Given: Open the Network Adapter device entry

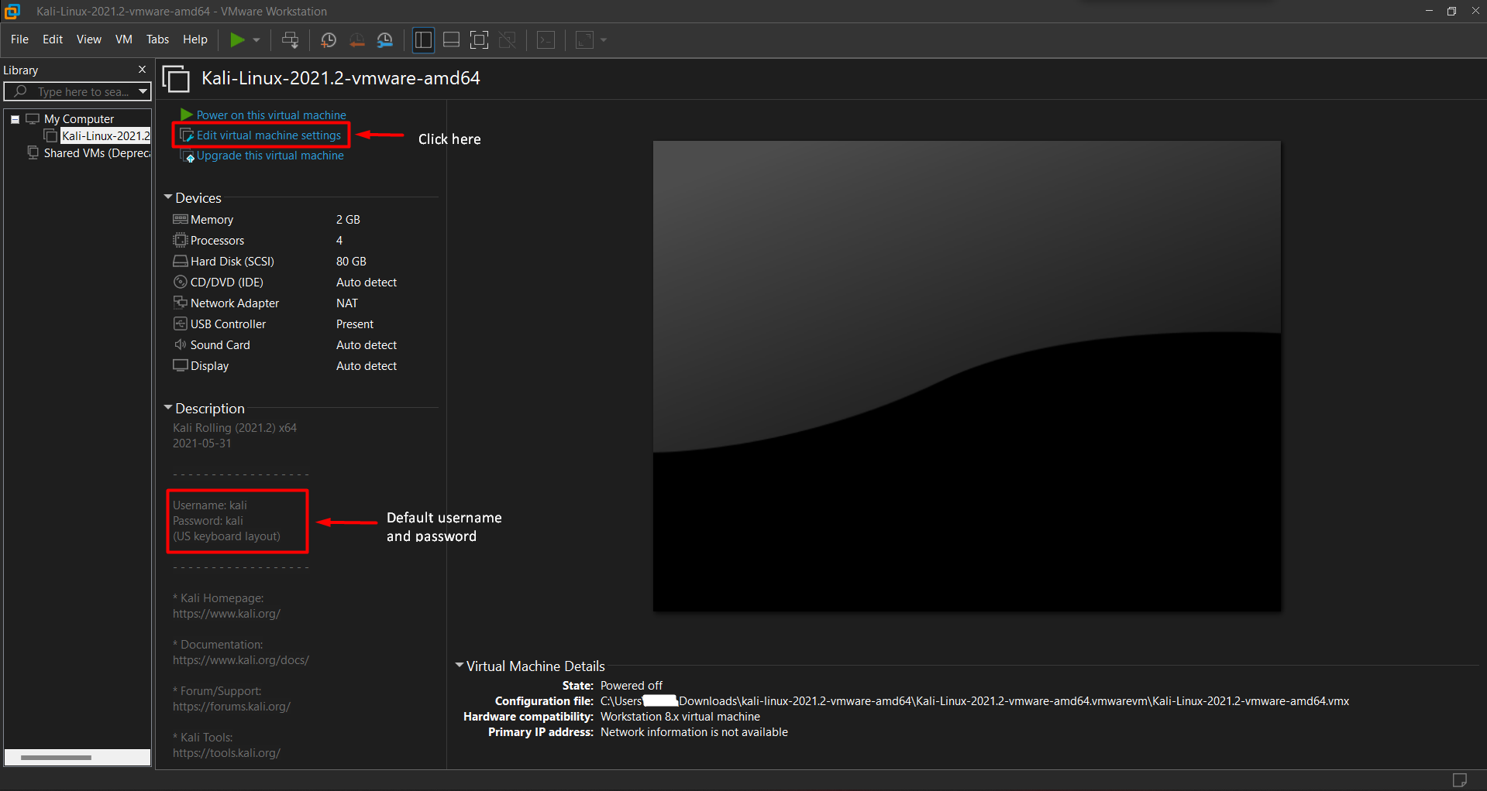Looking at the screenshot, I should pos(234,303).
